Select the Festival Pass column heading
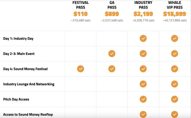The width and height of the screenshot is (191, 118). click(x=80, y=5)
